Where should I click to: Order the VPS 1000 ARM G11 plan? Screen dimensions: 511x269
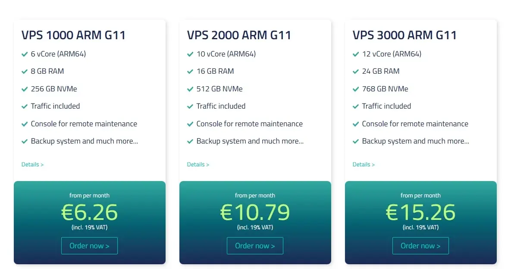pos(89,246)
